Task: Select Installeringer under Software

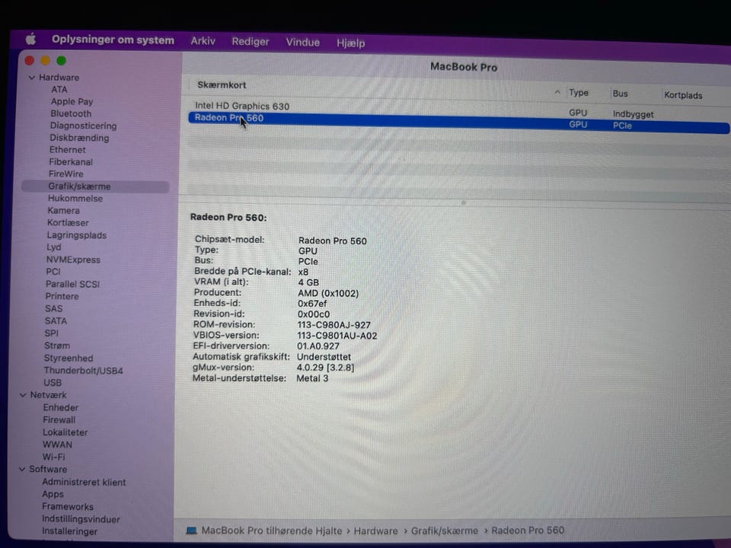Action: 69,531
